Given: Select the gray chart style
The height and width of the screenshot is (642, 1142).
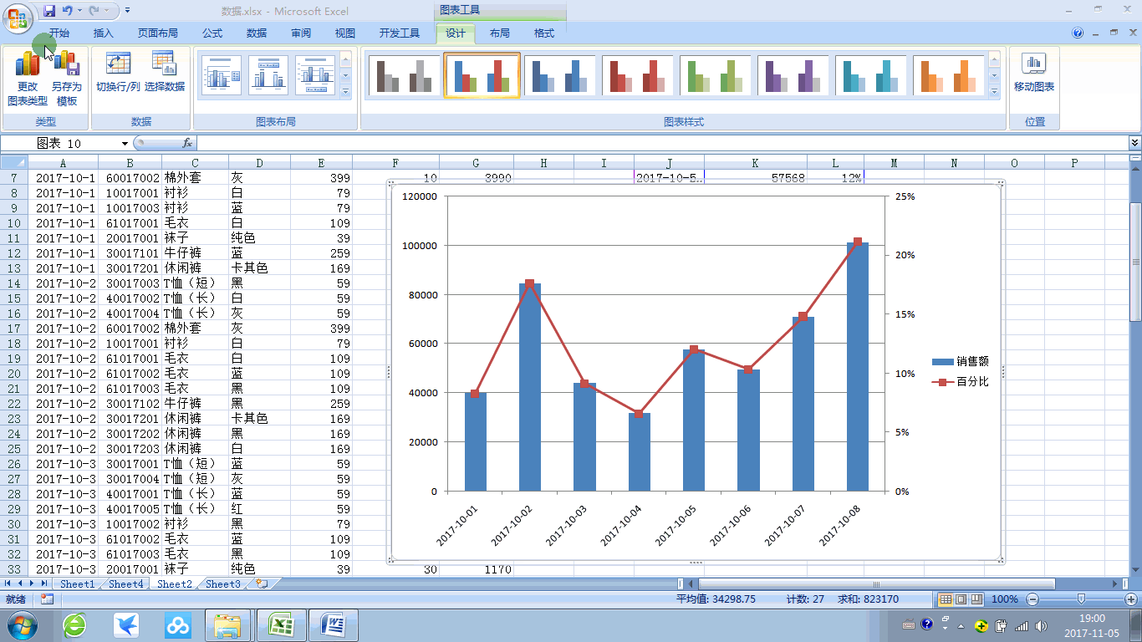Looking at the screenshot, I should (x=405, y=76).
